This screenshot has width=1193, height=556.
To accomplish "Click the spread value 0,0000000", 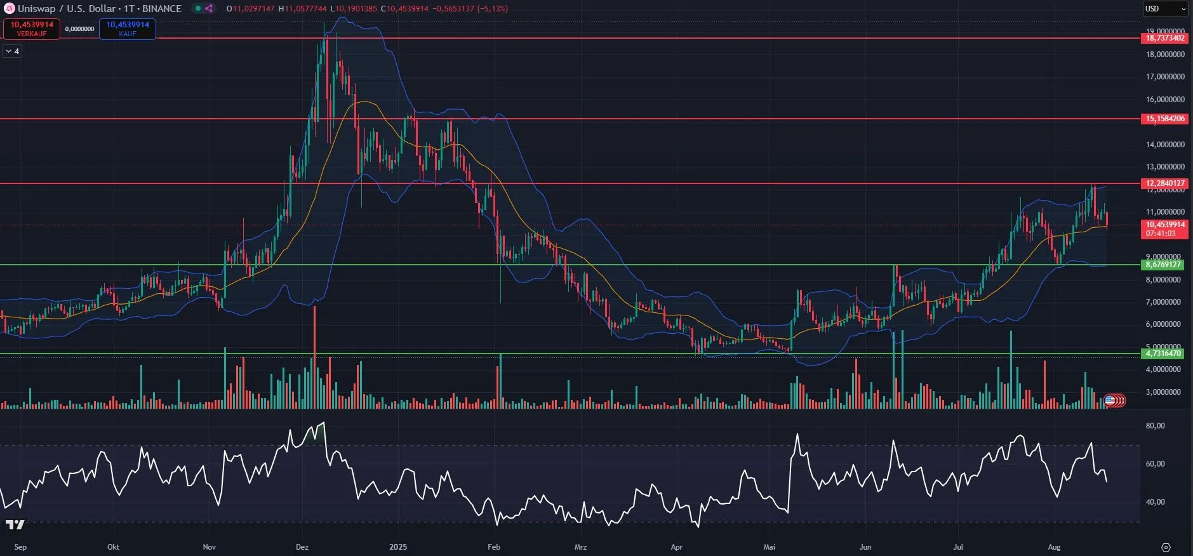I will click(79, 29).
